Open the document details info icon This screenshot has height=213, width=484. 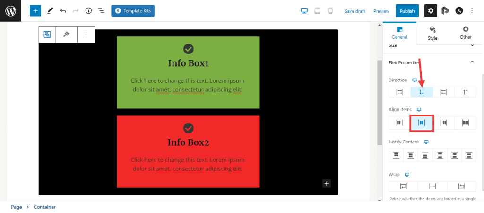tap(88, 10)
